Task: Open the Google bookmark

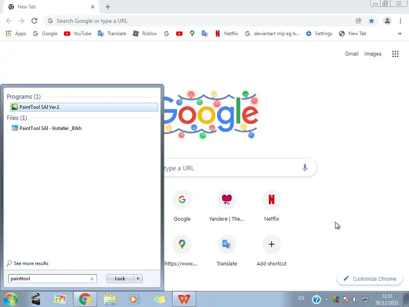Action: 45,34
